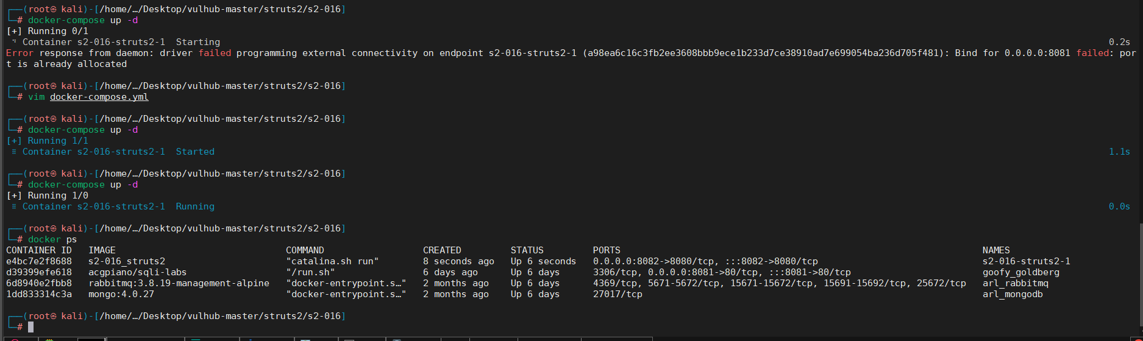Click the PORTS column header
1143x341 pixels.
[607, 250]
